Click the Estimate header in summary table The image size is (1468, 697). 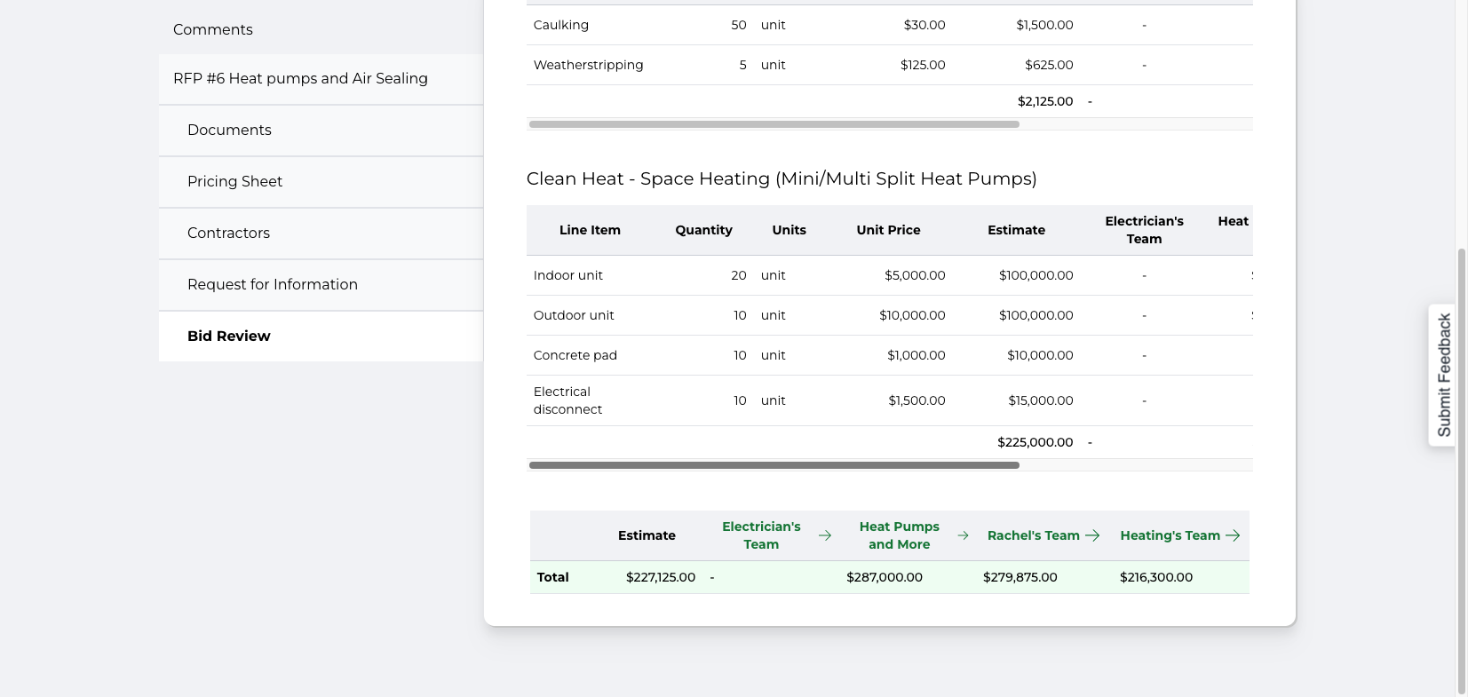click(647, 535)
